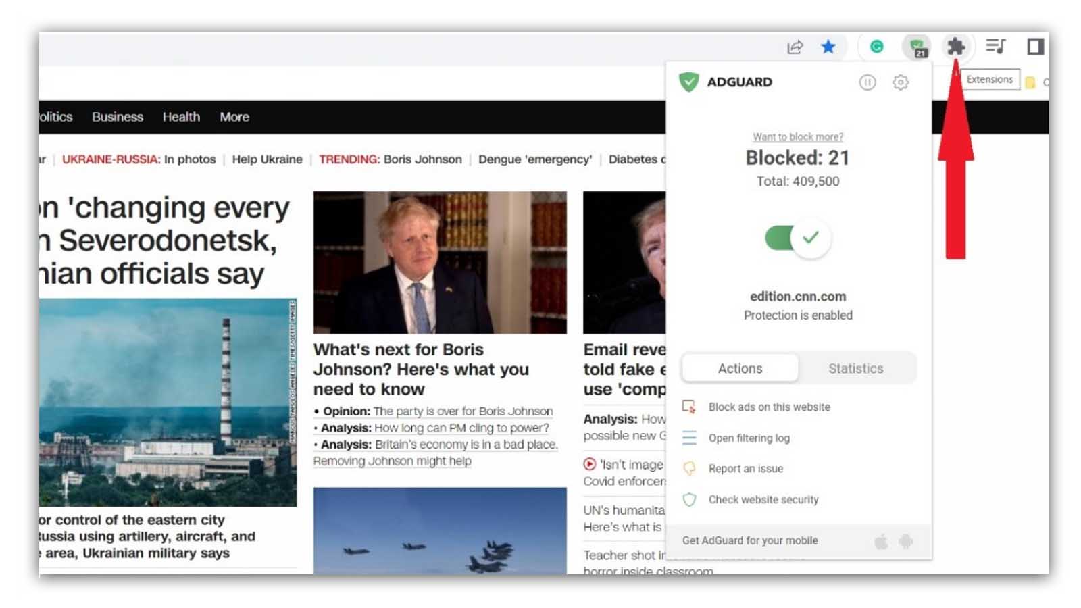
Task: Click Get AdGuard for your mobile
Action: tap(750, 540)
